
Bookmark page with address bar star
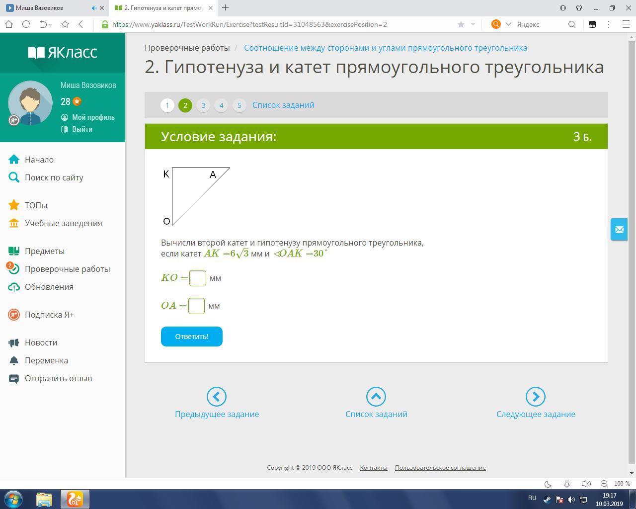[461, 24]
